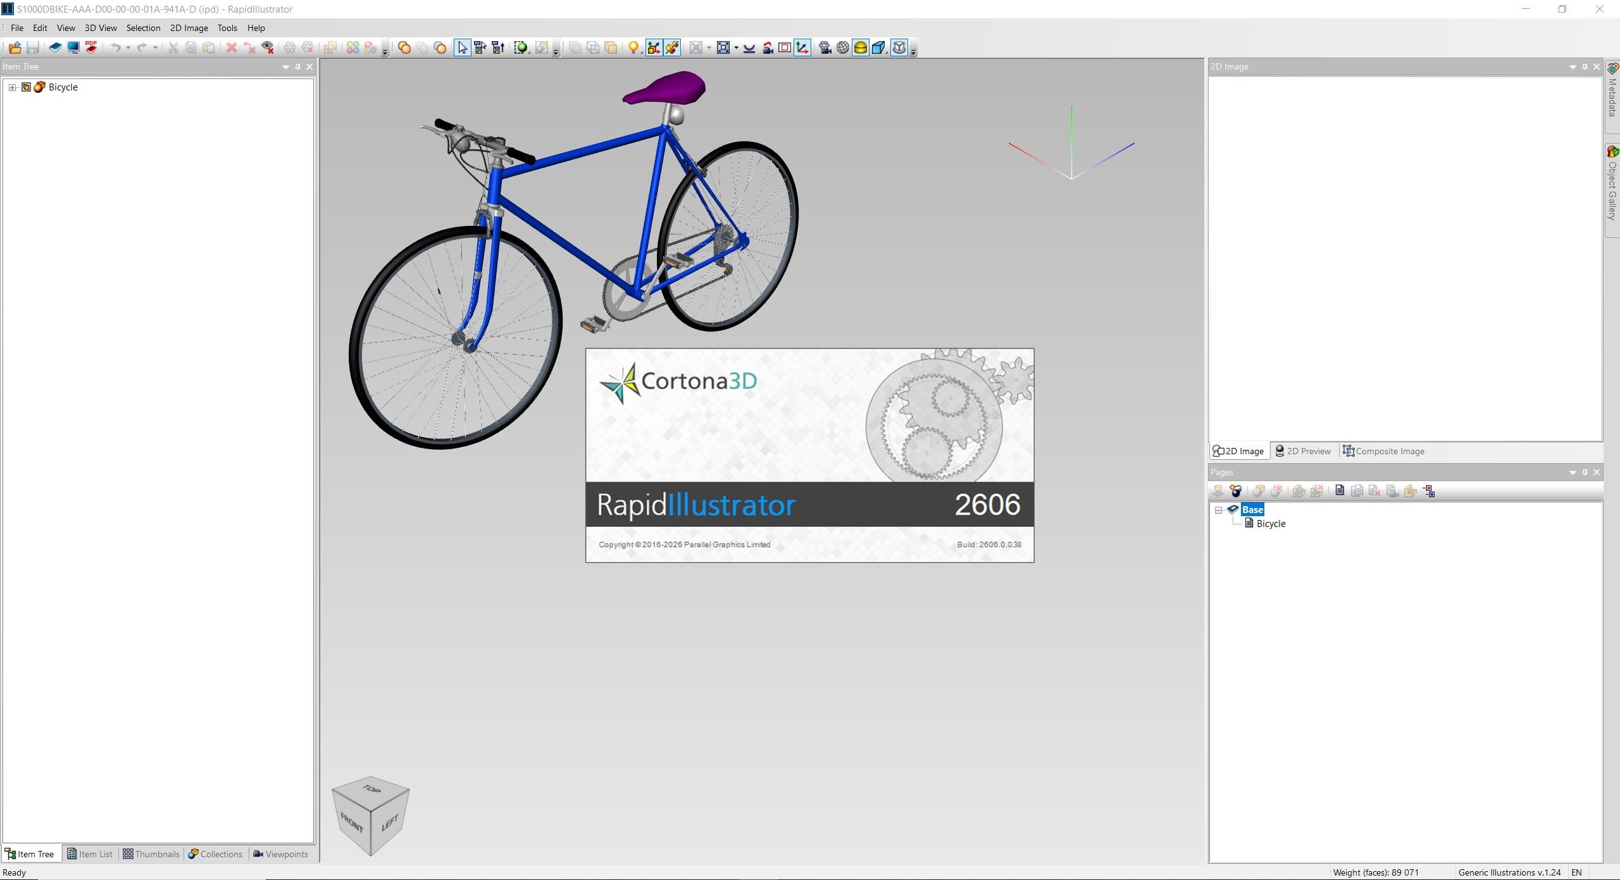1620x880 pixels.
Task: Click the blue book publish icon
Action: pos(55,47)
